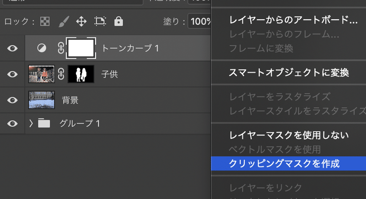
Task: Select the トーンカーブ 1 layer mask thumbnail
Action: (81, 48)
